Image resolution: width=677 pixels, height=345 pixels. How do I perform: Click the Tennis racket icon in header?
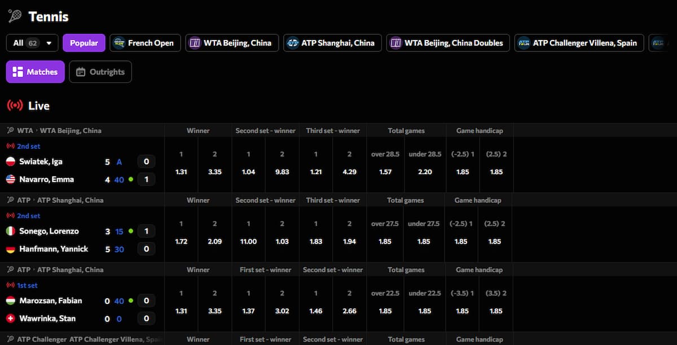click(15, 16)
